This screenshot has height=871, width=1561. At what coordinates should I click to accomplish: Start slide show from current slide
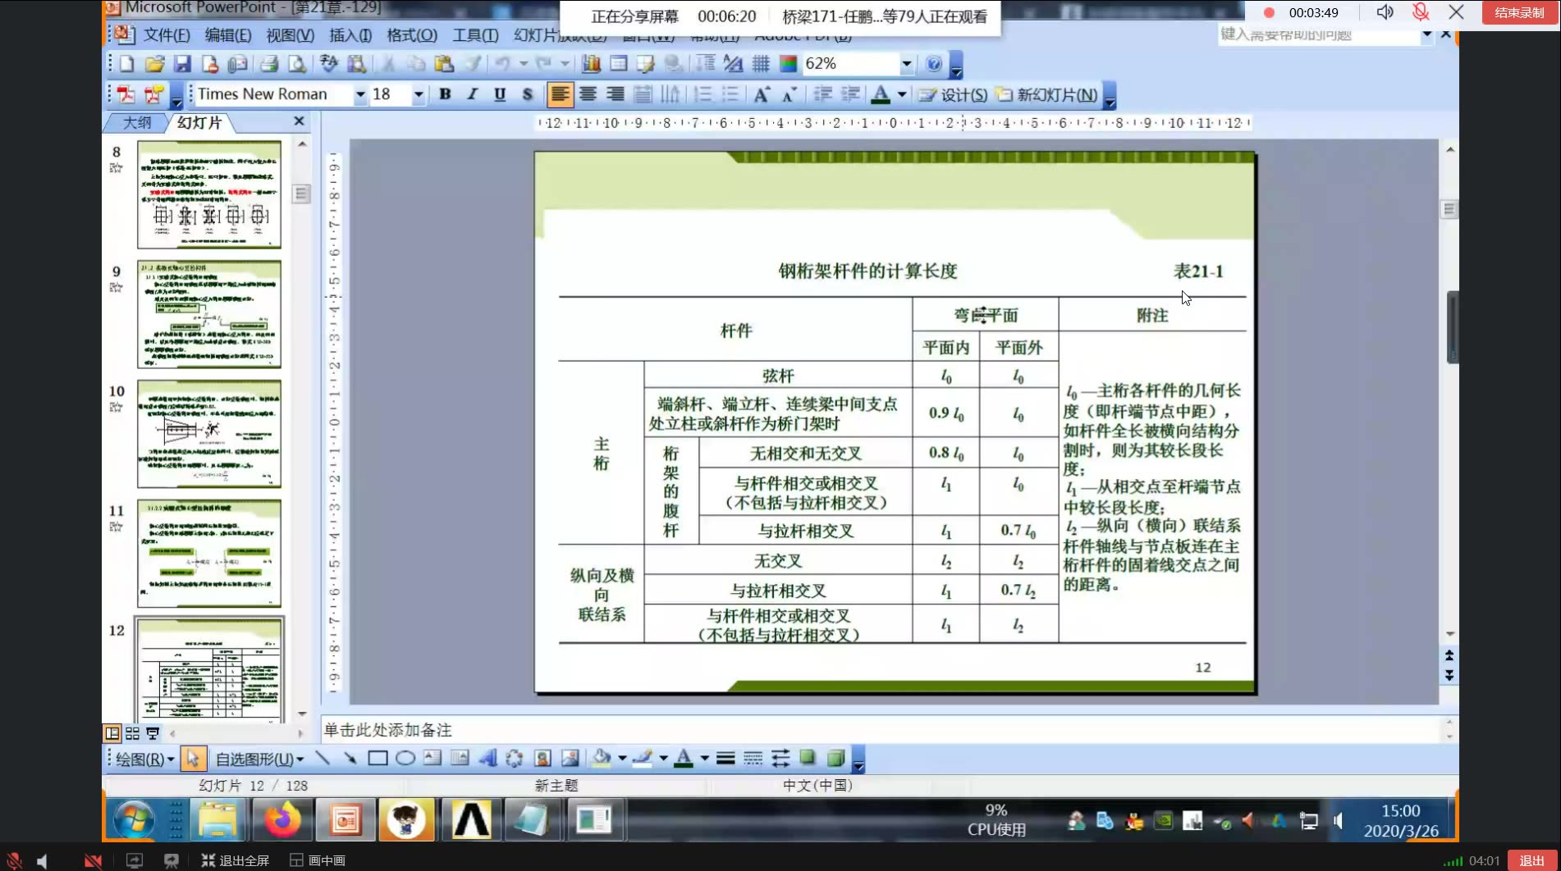(153, 733)
